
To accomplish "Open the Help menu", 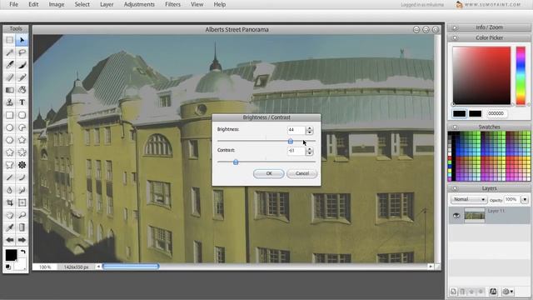I will pos(220,4).
